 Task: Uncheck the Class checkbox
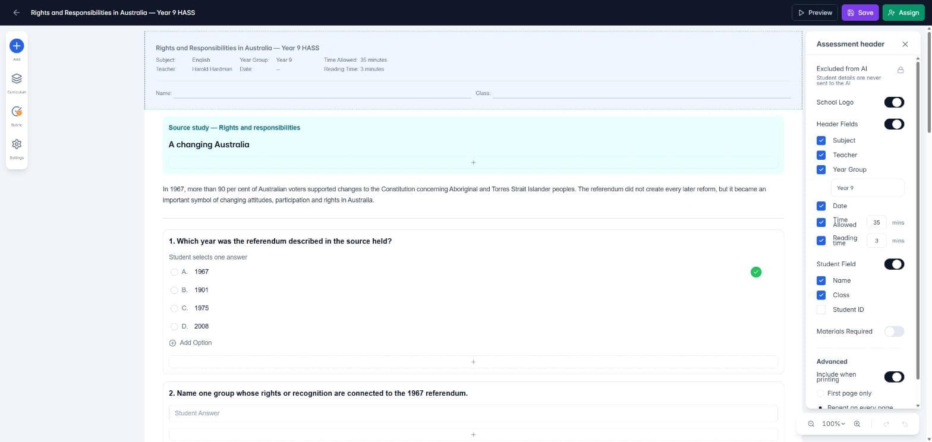[821, 295]
